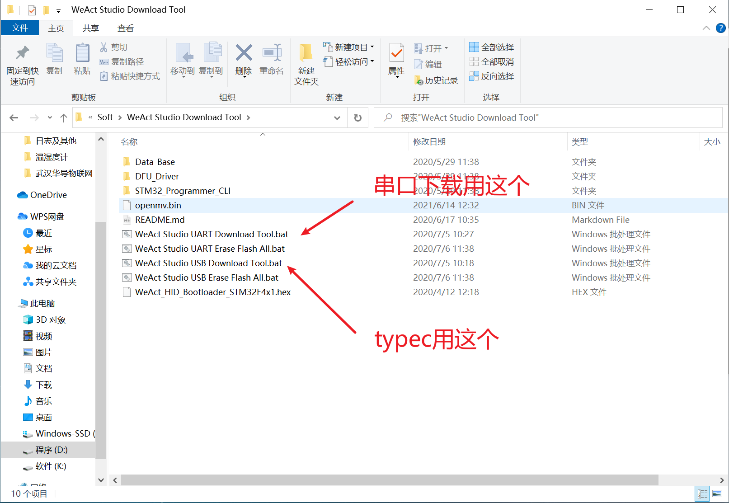Open the 文件 (File) tab
729x503 pixels.
coord(20,28)
